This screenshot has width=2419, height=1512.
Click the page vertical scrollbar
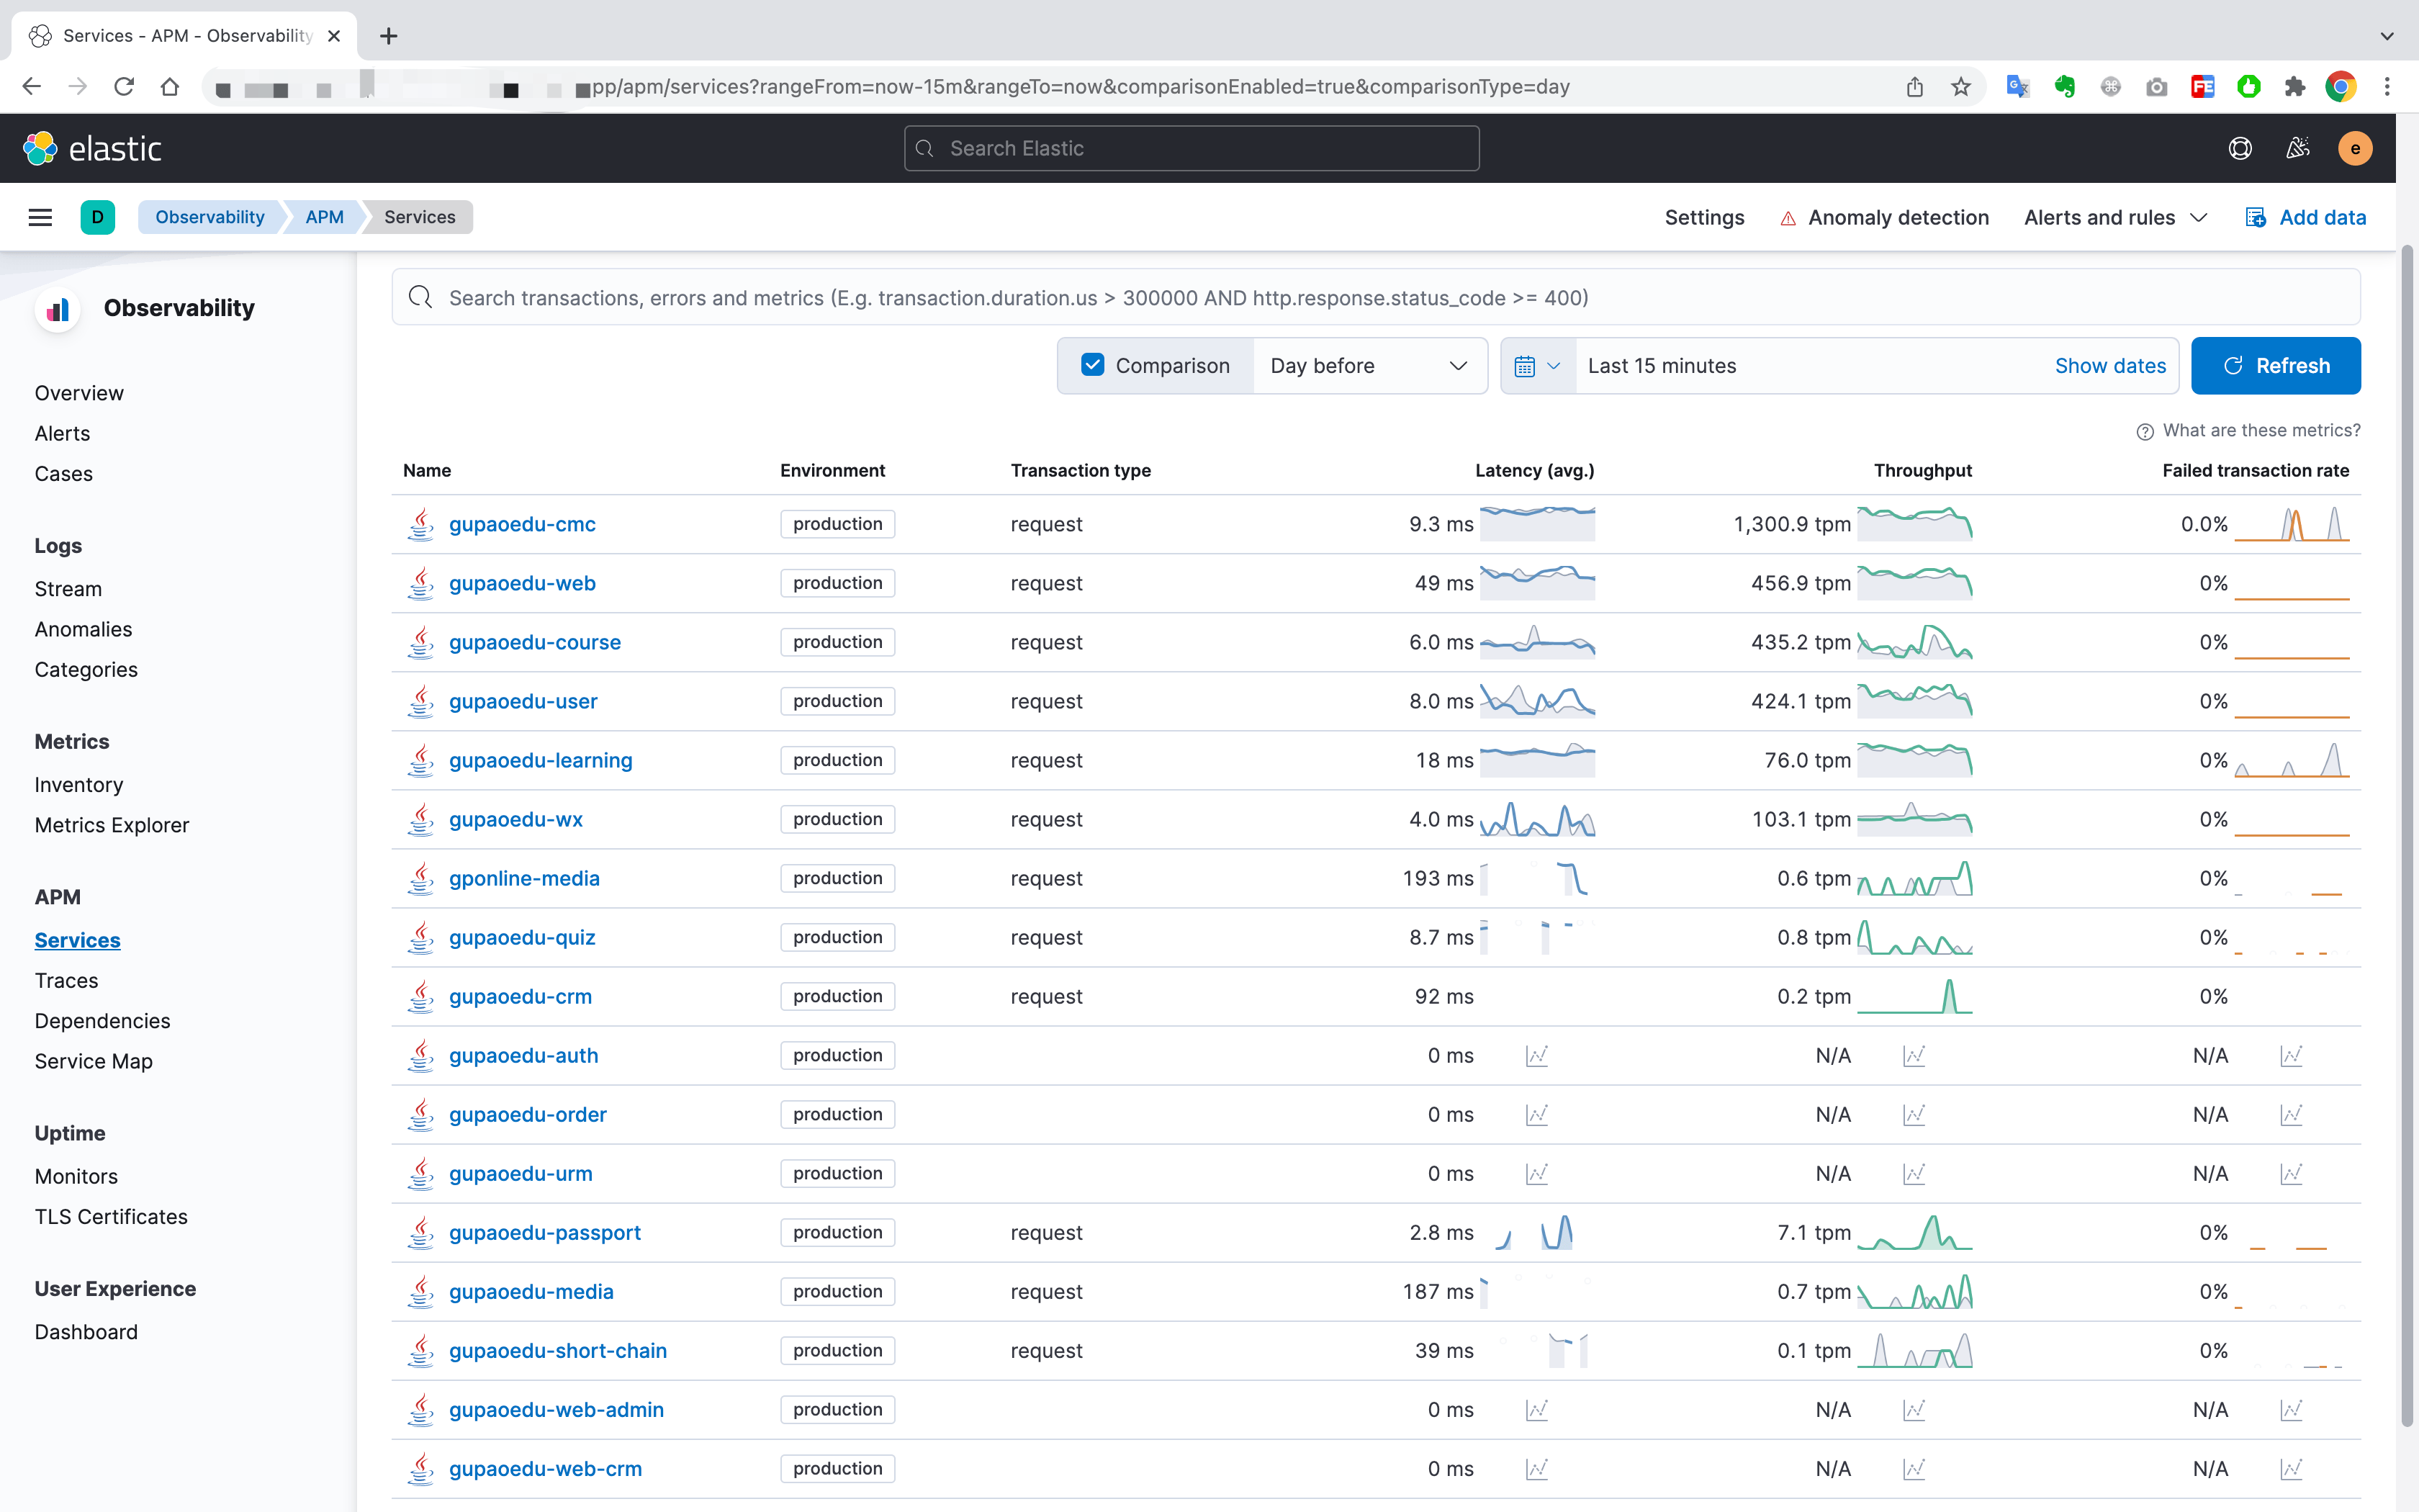[x=2407, y=836]
